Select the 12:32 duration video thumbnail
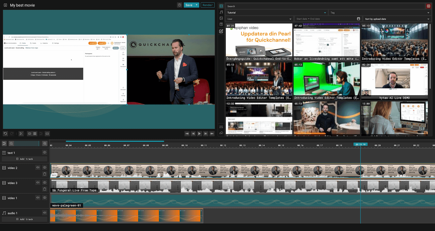The height and width of the screenshot is (231, 435). point(259,119)
